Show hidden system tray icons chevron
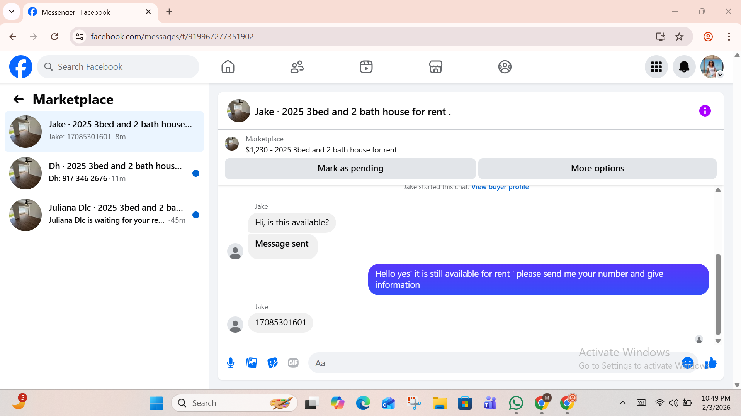The image size is (741, 416). [623, 403]
